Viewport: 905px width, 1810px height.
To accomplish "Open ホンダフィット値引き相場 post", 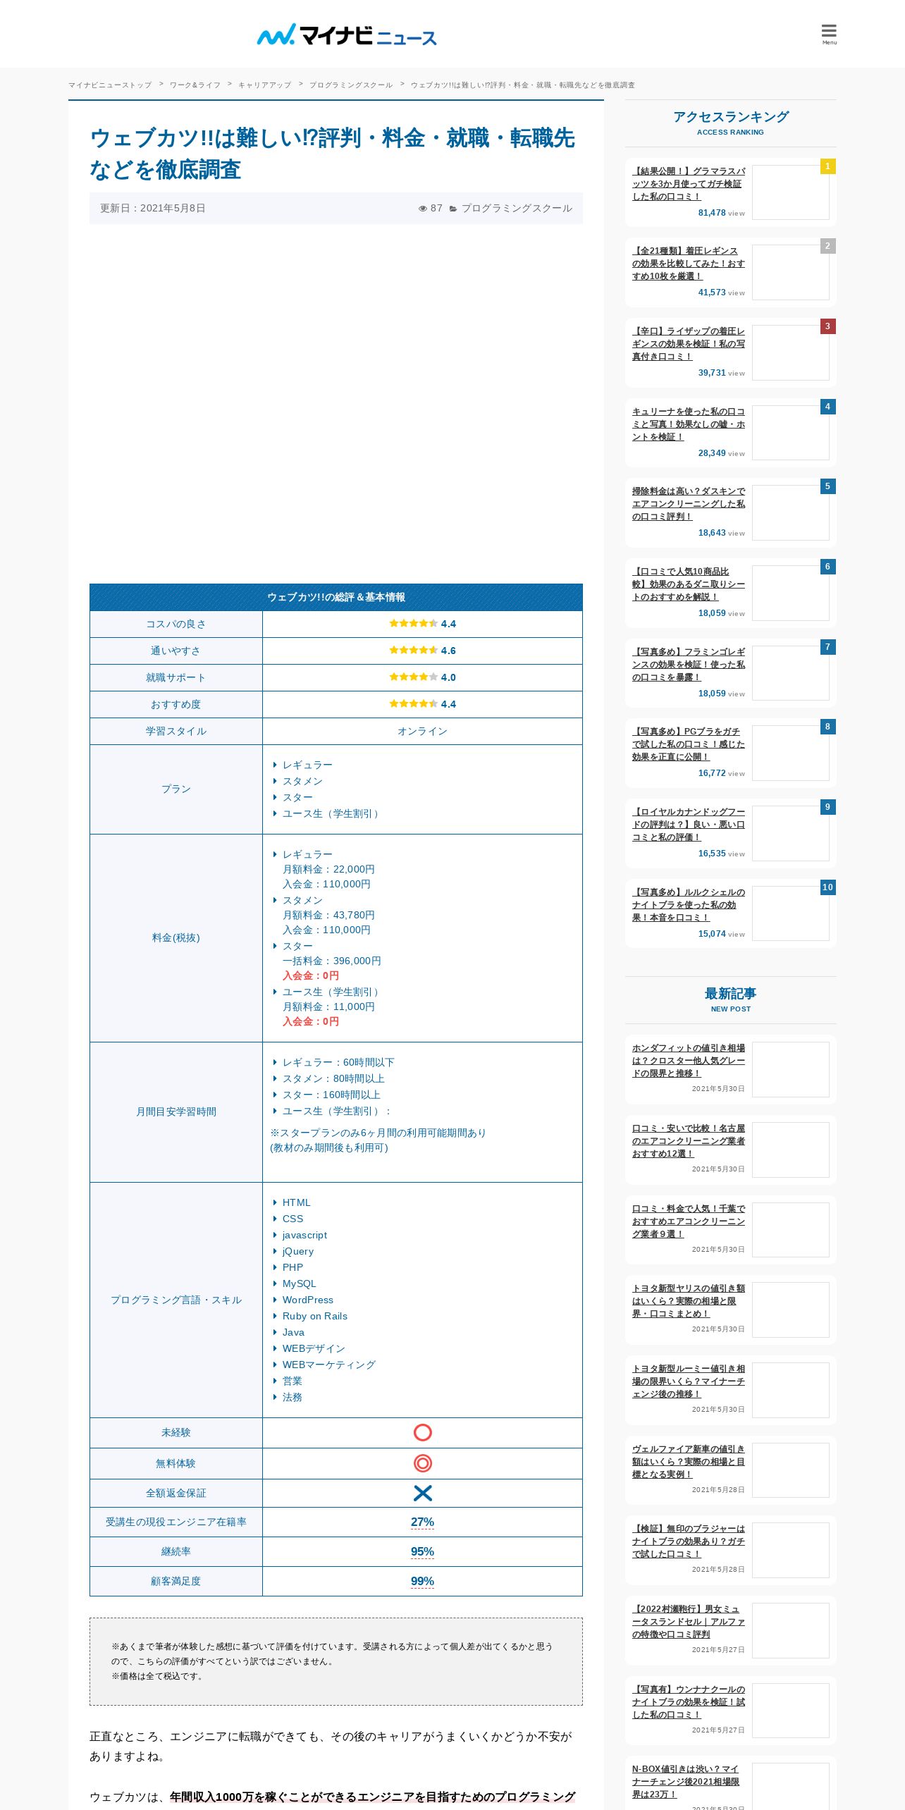I will (x=688, y=1061).
